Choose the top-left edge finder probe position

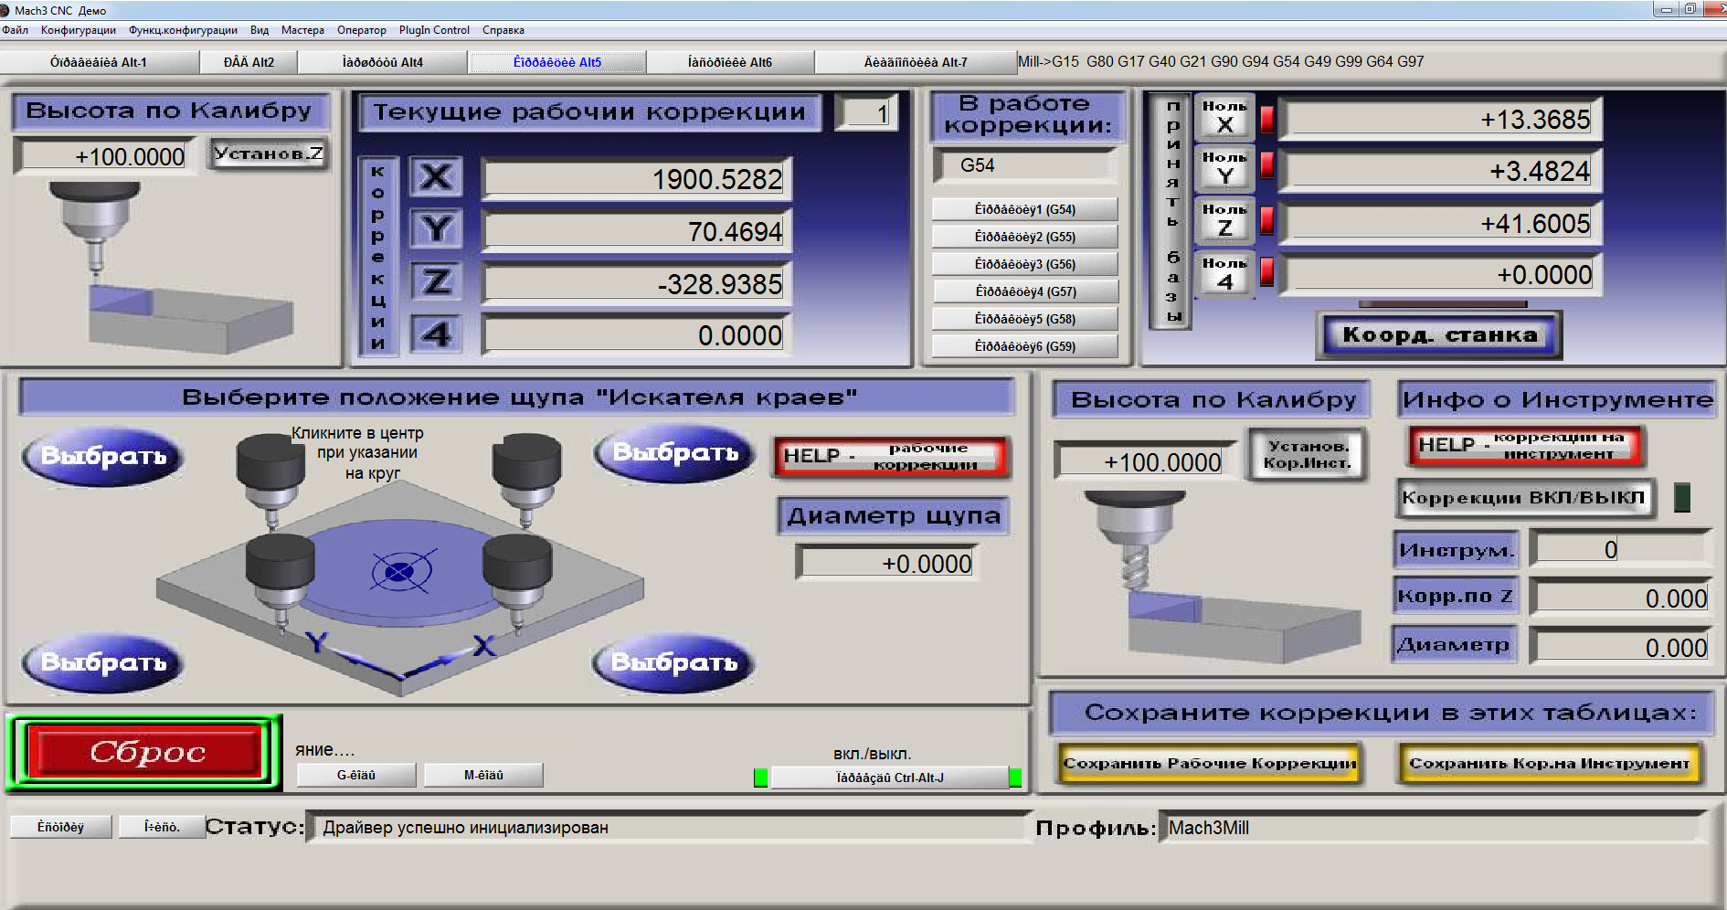pyautogui.click(x=103, y=456)
